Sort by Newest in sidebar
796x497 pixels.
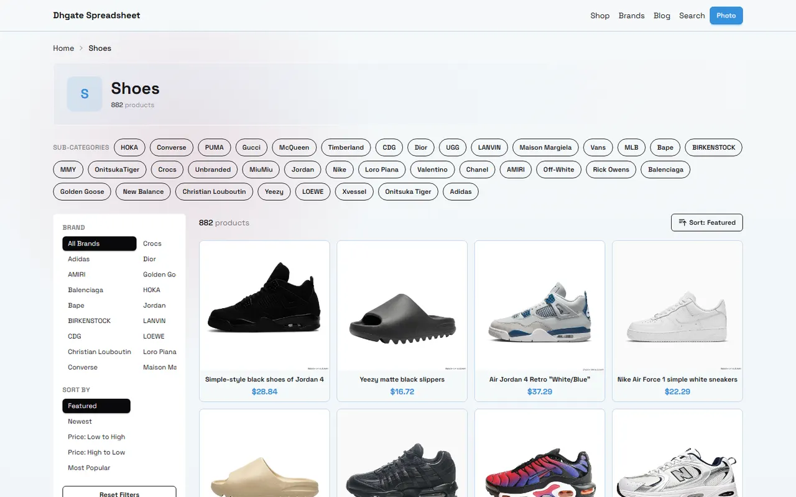pos(96,421)
